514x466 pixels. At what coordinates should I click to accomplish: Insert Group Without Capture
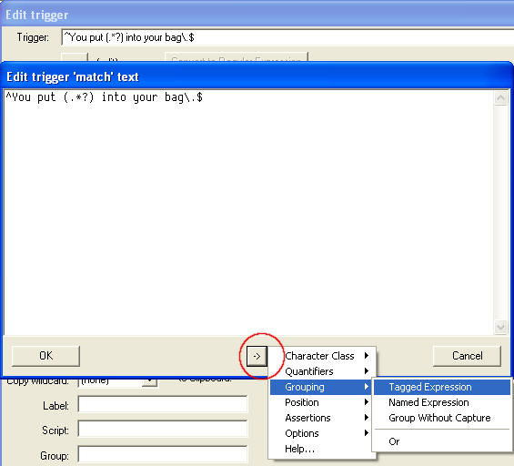[442, 418]
